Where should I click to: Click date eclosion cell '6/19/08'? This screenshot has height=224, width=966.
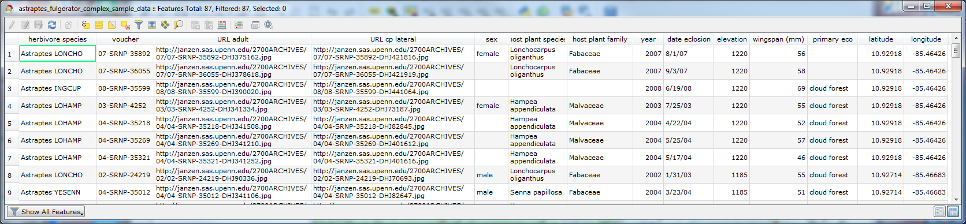tap(689, 88)
